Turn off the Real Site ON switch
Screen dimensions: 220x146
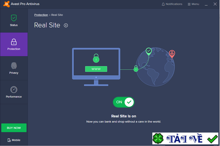click(123, 102)
